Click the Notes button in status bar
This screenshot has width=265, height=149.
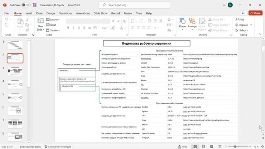183,147
